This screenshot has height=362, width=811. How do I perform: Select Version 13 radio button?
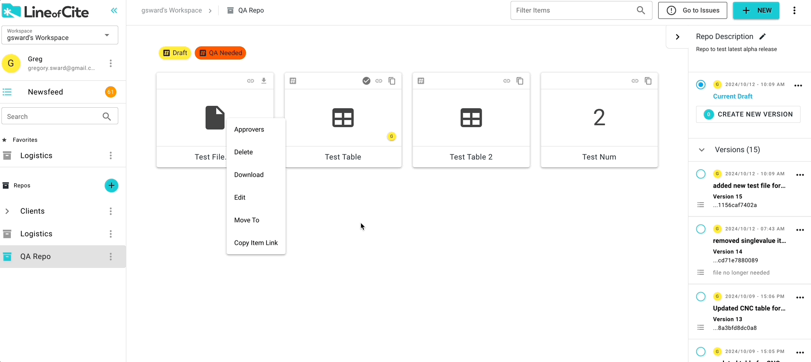click(x=701, y=297)
